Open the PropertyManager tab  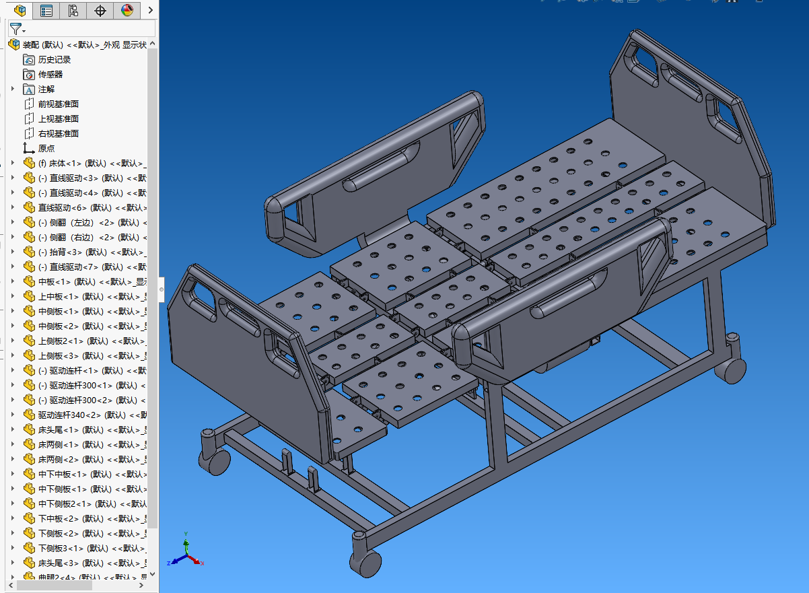coord(46,10)
